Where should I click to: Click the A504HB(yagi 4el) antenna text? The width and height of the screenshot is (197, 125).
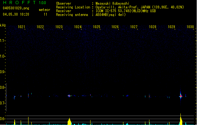click(x=111, y=15)
